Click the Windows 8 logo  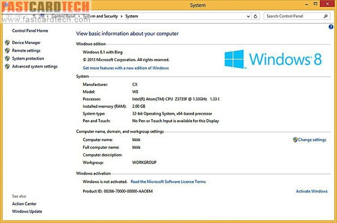click(x=273, y=59)
